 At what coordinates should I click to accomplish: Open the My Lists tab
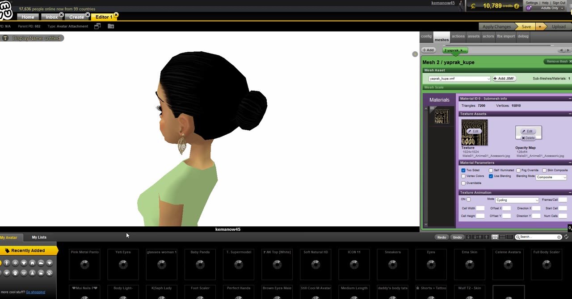click(39, 237)
